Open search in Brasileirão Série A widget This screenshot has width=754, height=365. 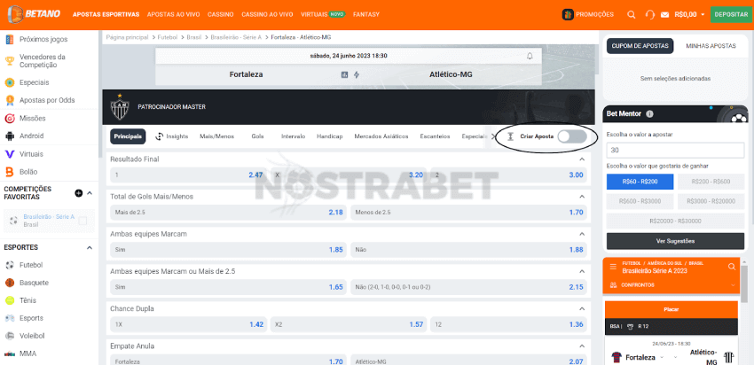(x=732, y=267)
